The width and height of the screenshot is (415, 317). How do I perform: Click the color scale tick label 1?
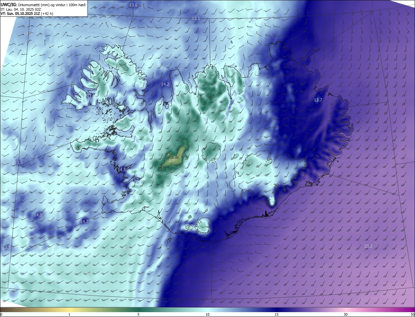69,314
